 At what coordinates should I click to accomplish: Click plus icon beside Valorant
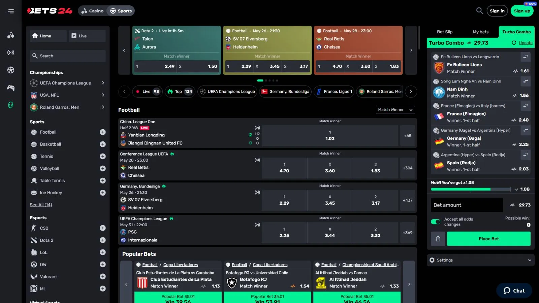[103, 277]
